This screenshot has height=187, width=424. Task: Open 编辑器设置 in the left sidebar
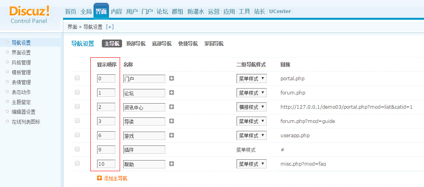coord(23,112)
